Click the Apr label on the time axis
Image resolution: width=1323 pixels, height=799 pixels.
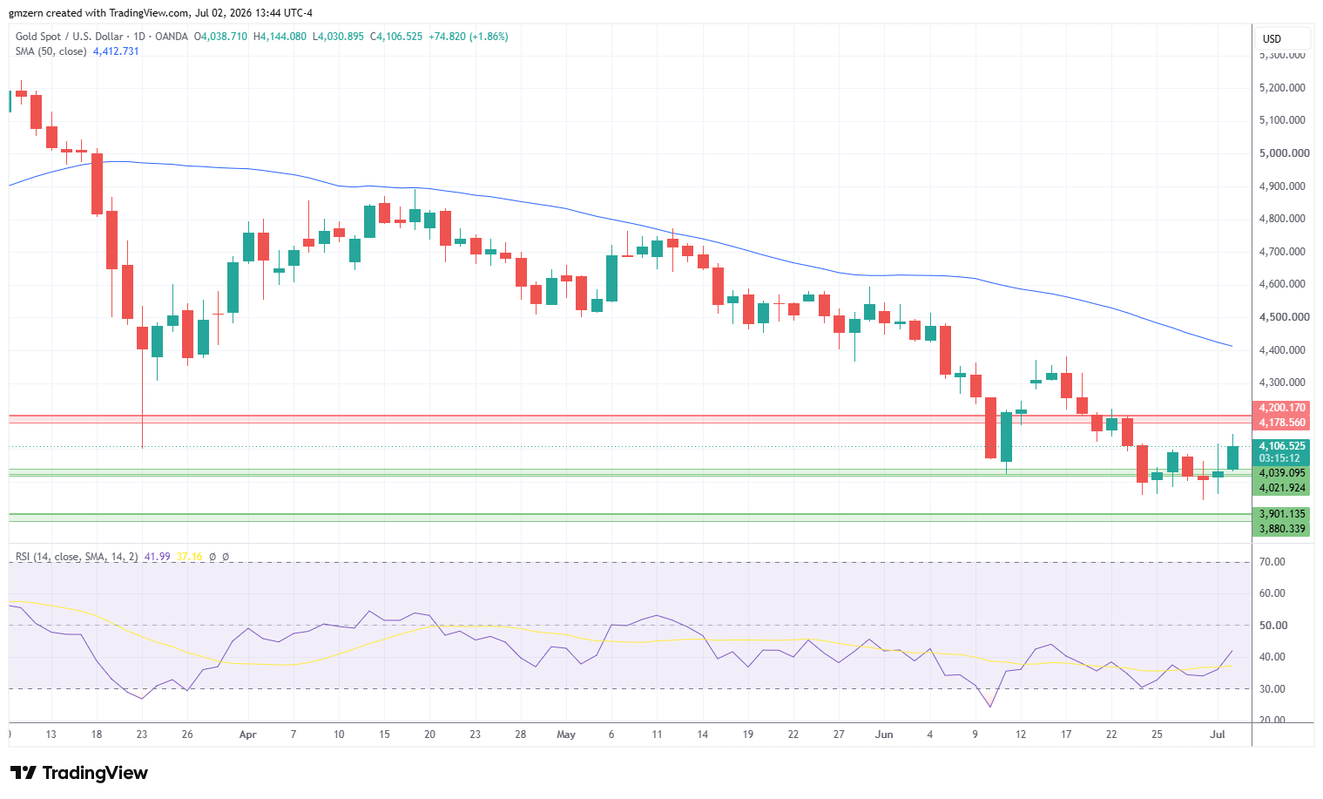pos(248,735)
